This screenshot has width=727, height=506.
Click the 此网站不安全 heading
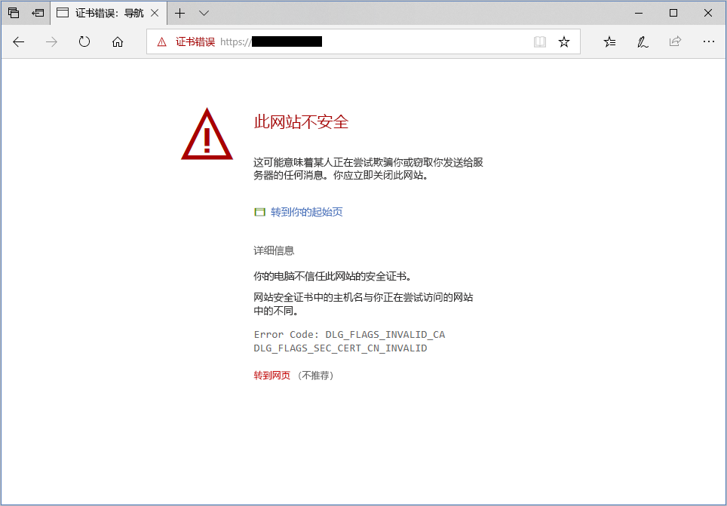[301, 122]
